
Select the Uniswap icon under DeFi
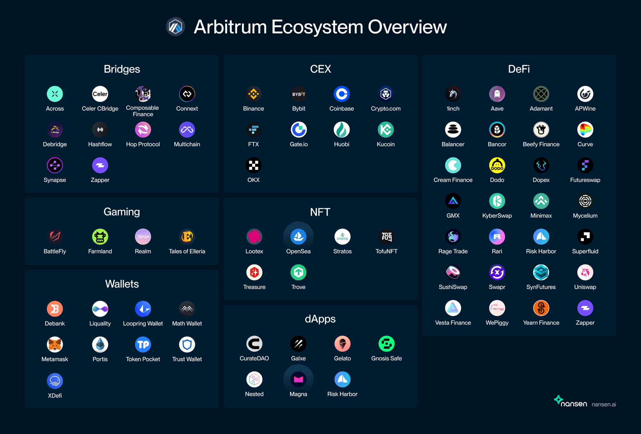[x=585, y=272]
